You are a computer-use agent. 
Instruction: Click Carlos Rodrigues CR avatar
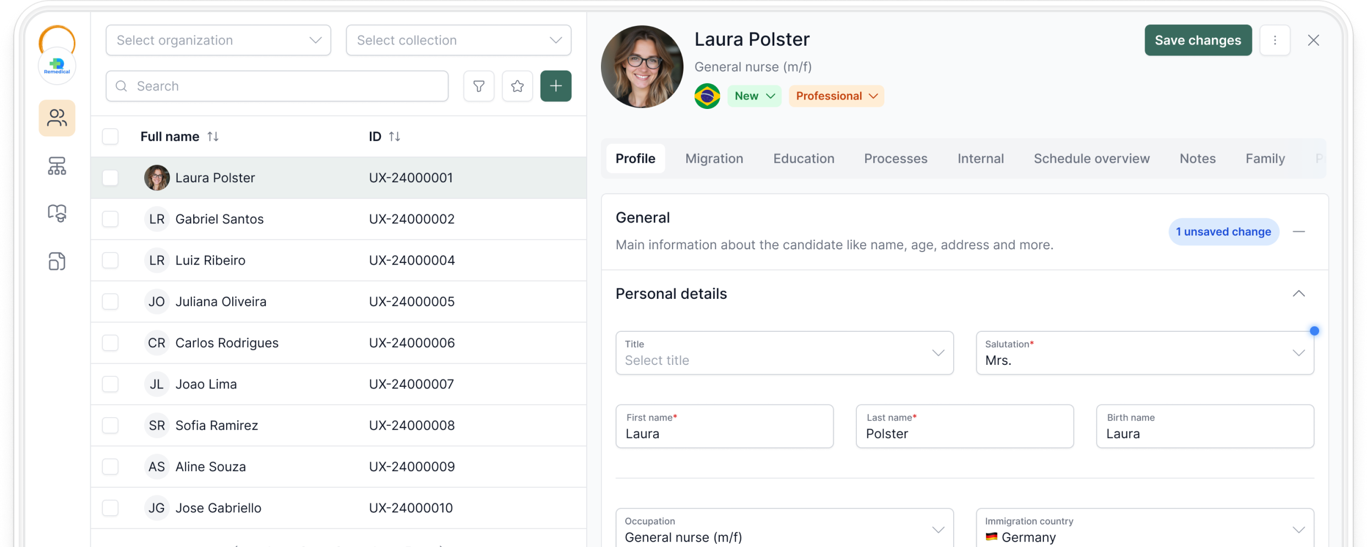pos(157,343)
